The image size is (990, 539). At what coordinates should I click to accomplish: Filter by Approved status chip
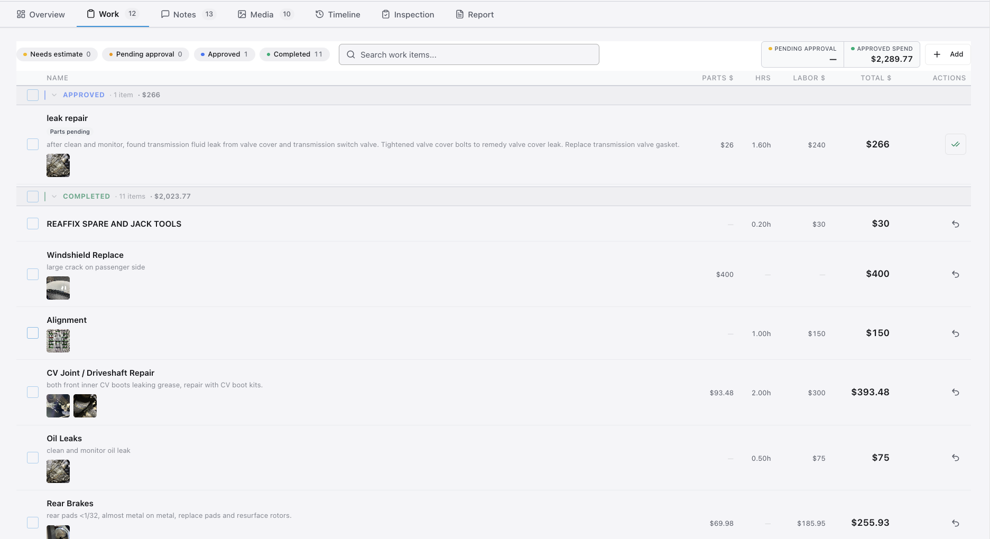(x=225, y=54)
